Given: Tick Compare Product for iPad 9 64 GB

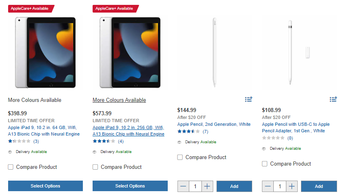Looking at the screenshot, I should [x=11, y=167].
